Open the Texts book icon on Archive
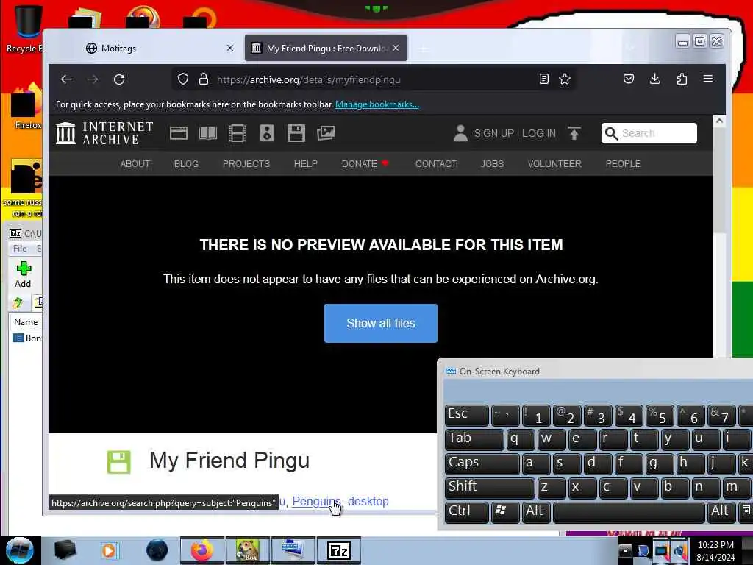 [x=208, y=133]
